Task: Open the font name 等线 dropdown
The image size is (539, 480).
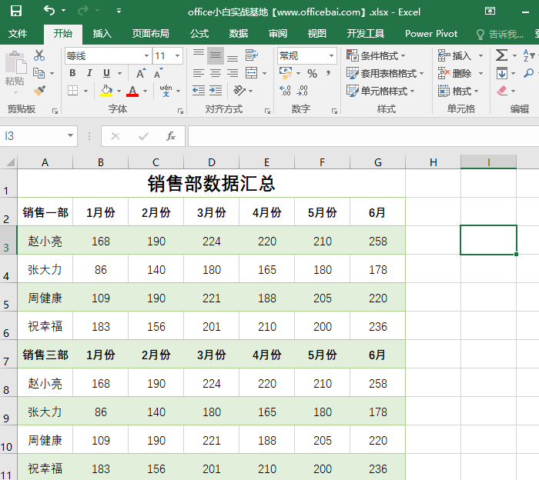Action: click(146, 55)
